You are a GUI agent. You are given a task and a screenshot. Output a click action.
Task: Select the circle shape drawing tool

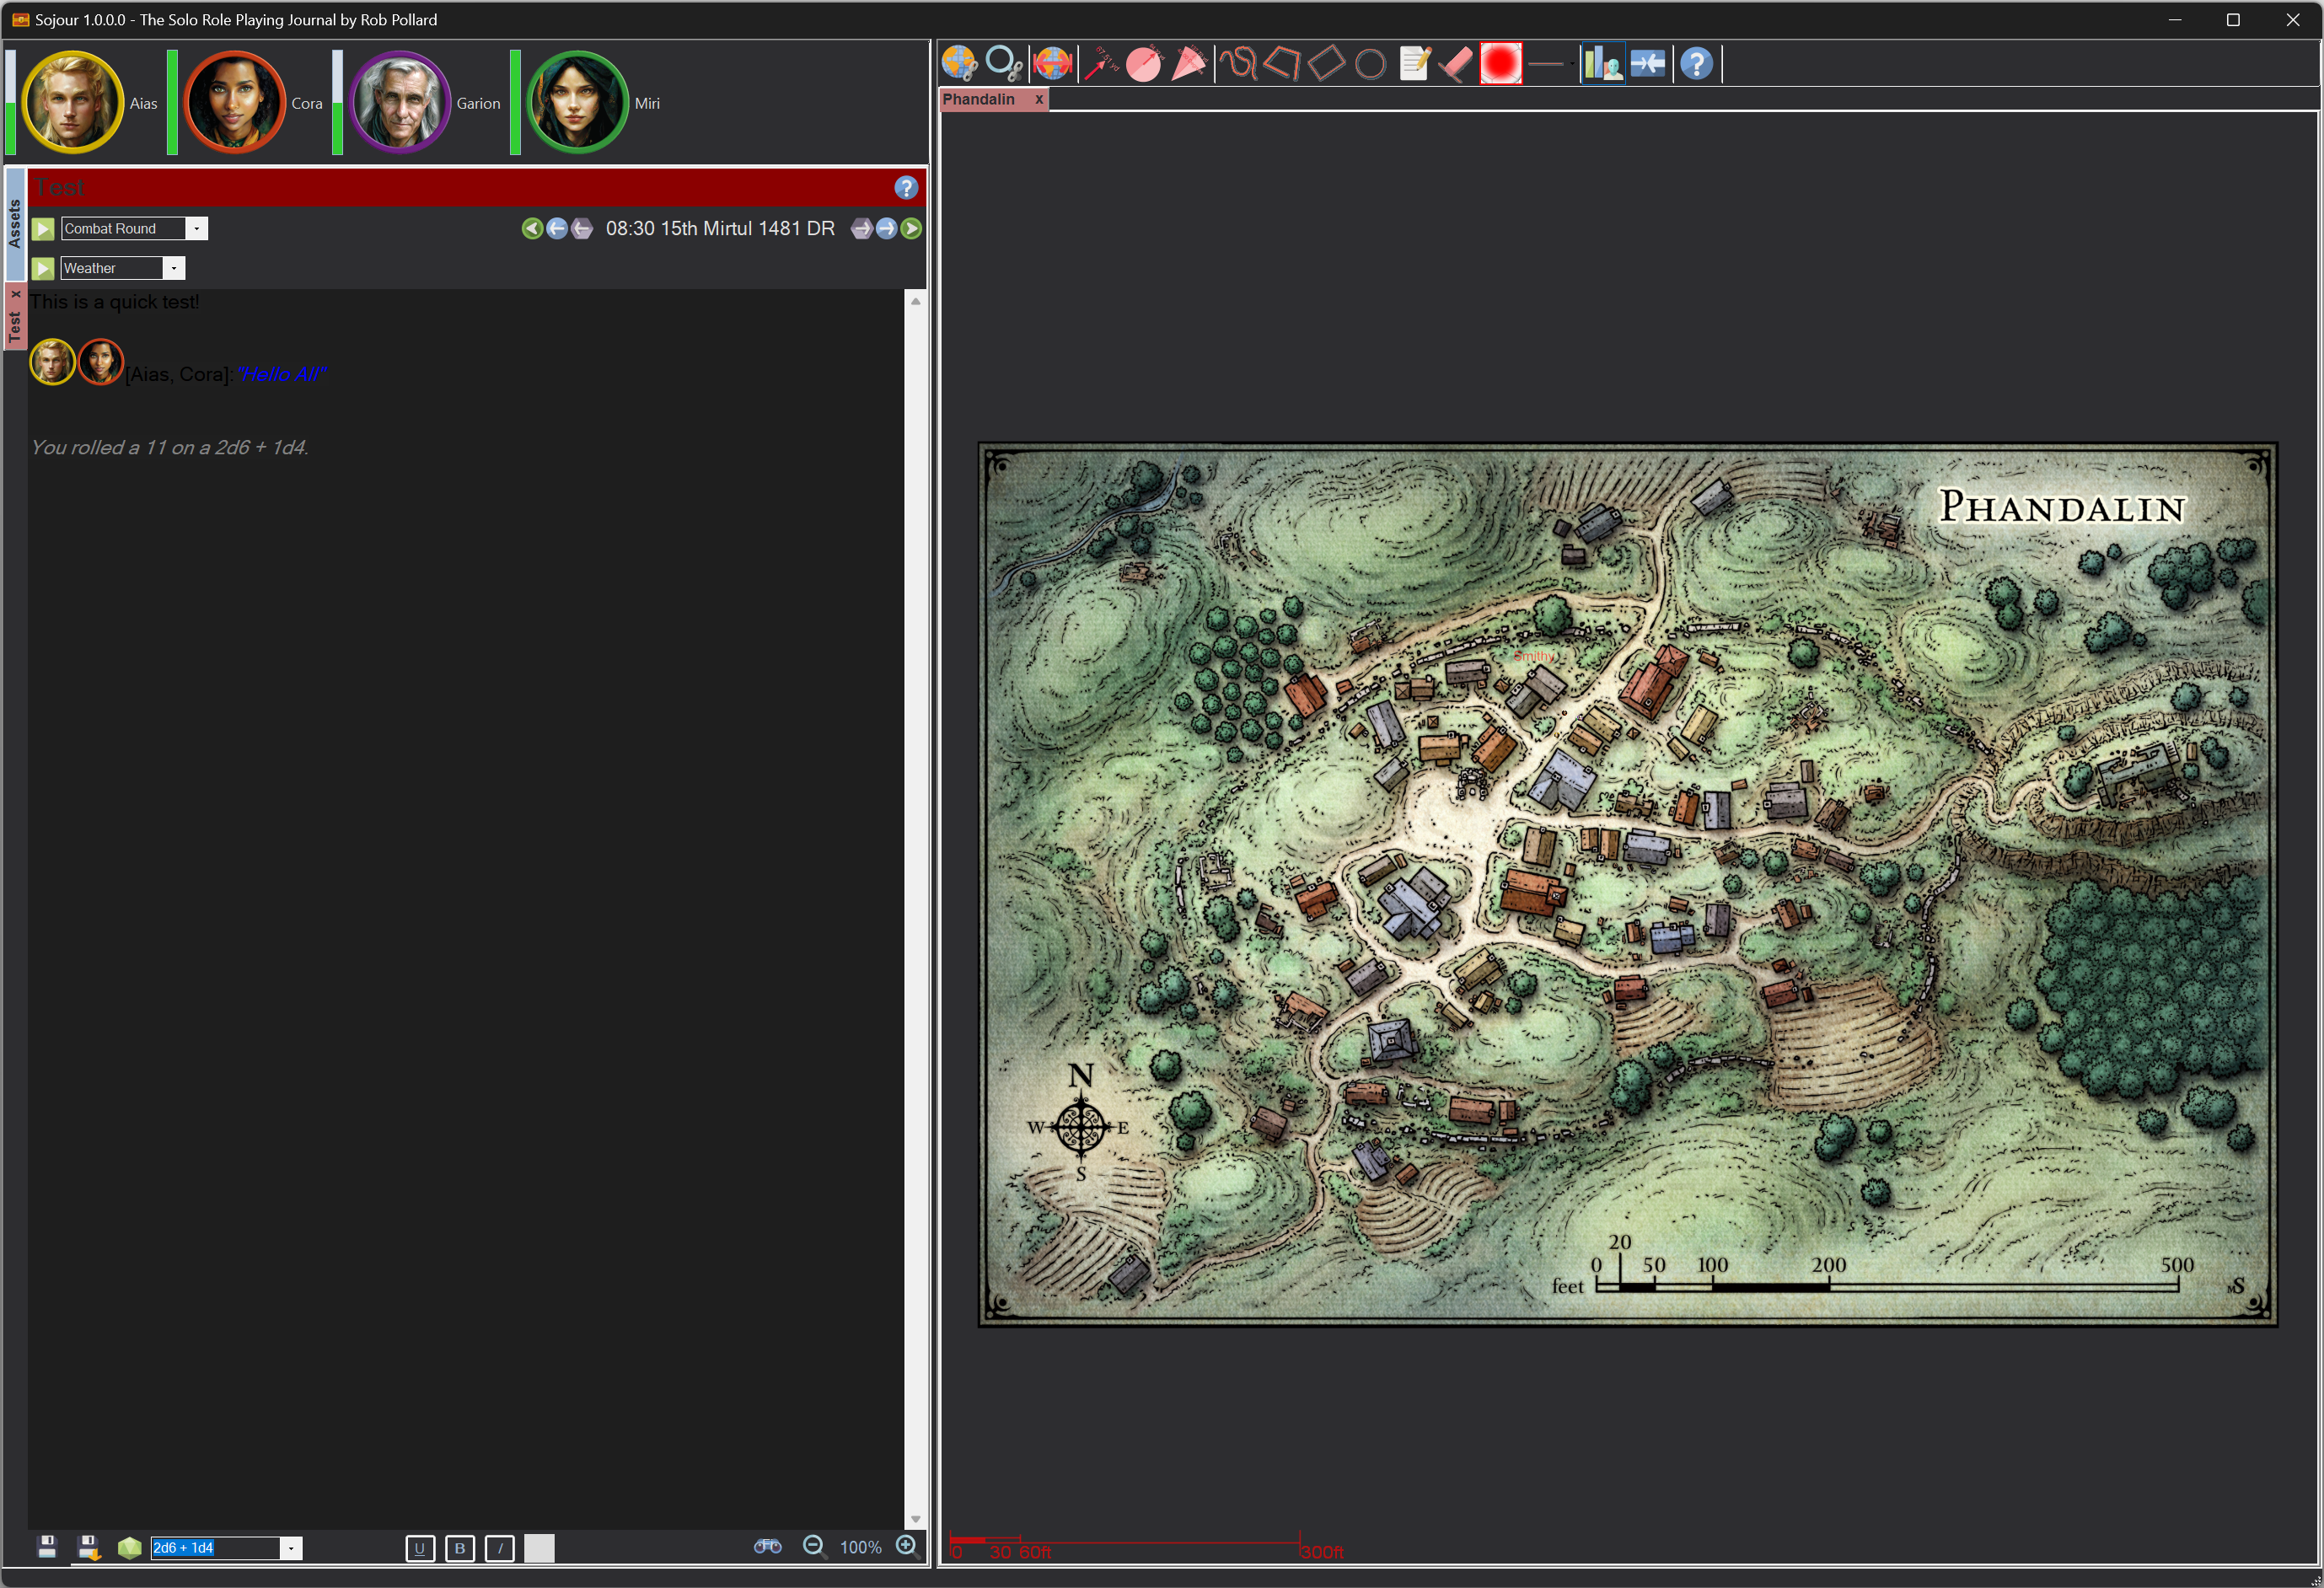coord(1370,65)
